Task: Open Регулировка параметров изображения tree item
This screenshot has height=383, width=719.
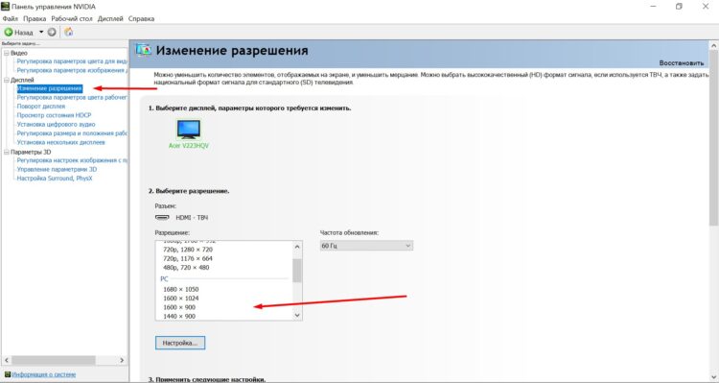Action: 72,70
